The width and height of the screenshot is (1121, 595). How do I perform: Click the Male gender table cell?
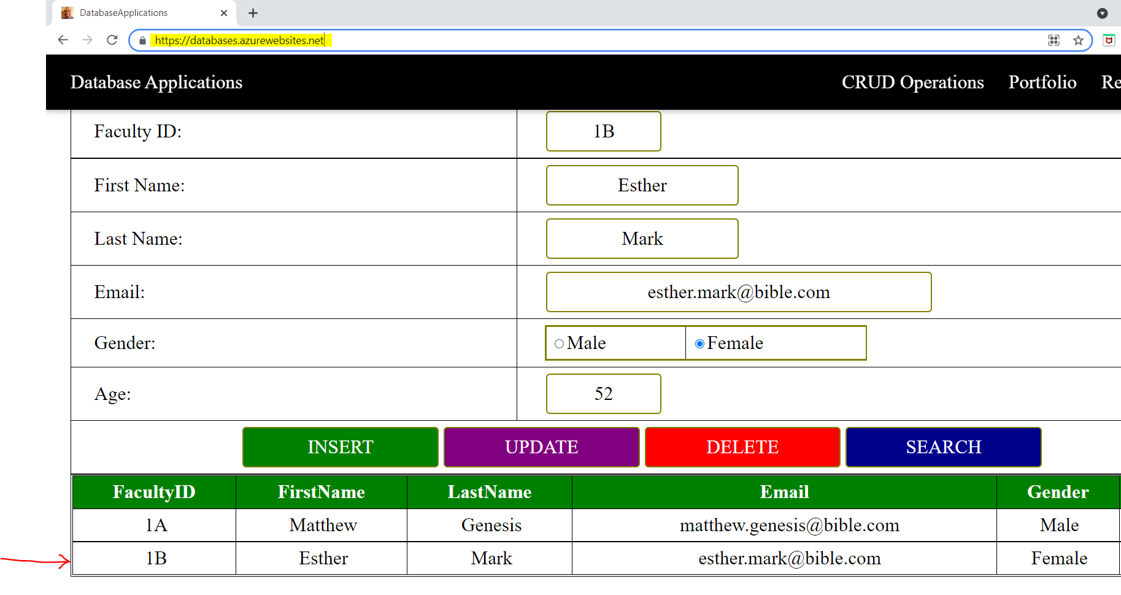pos(1058,525)
